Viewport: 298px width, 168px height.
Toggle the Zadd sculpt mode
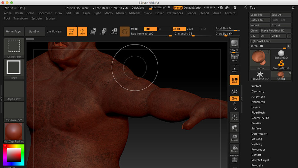point(179,29)
